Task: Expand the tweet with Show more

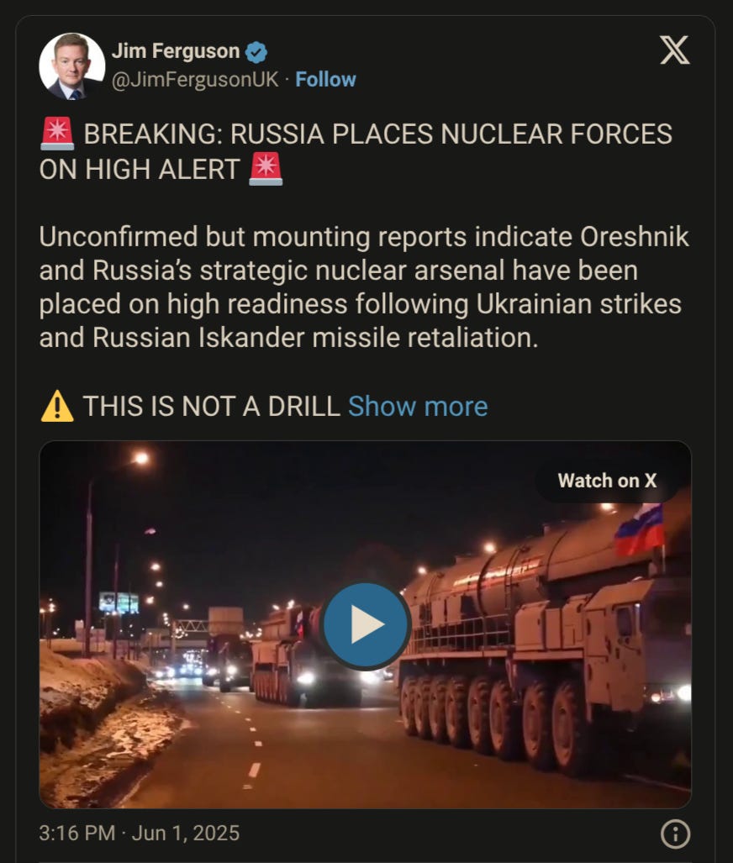Action: point(418,406)
